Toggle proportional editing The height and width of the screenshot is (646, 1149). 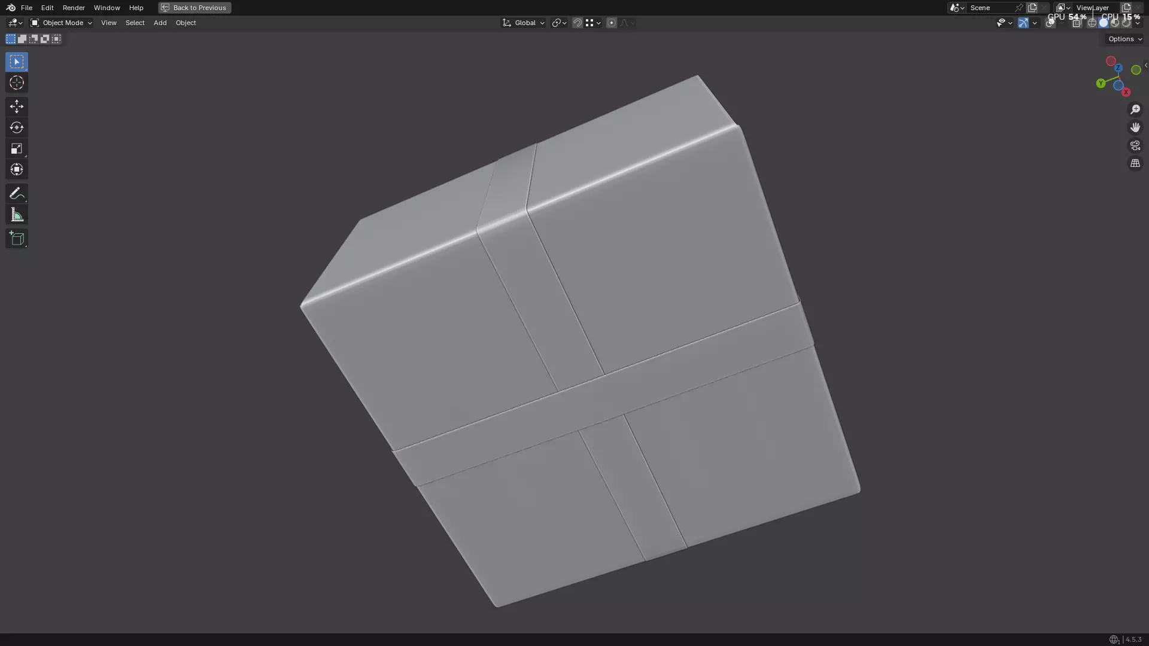pos(611,23)
